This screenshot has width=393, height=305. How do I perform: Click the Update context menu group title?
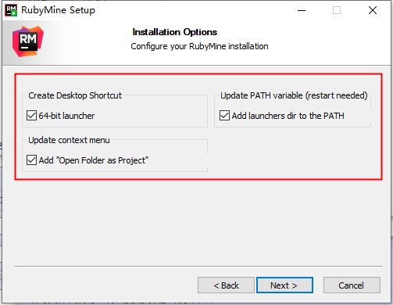69,140
